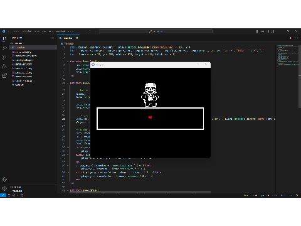Image resolution: width=301 pixels, height=226 pixels.
Task: Open the Manage gear menu
Action: [x=4, y=188]
